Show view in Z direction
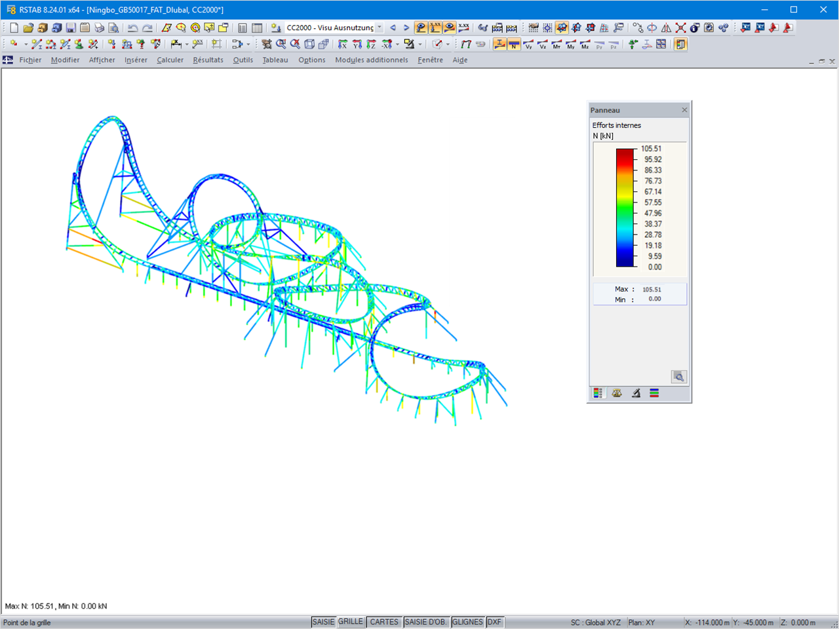The image size is (839, 629). pyautogui.click(x=372, y=45)
